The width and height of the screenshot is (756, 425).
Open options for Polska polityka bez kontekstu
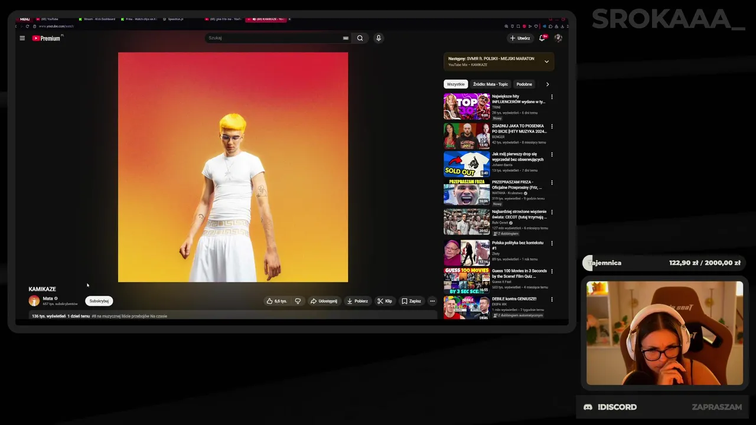pos(552,243)
